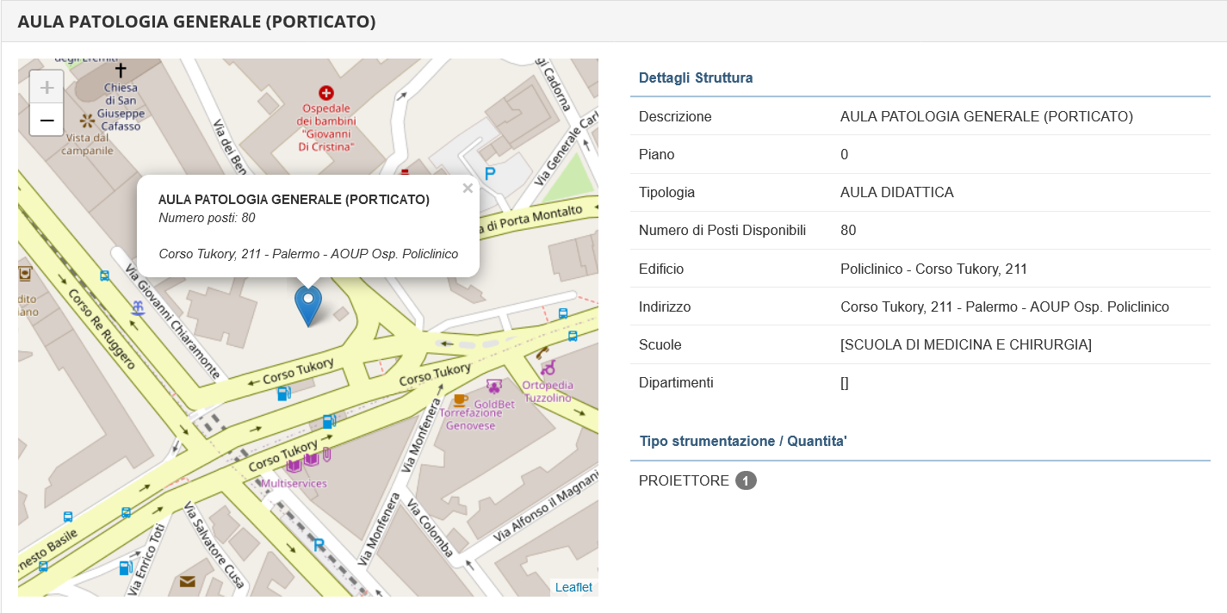Click the Ortopedia Tuzzolino shop icon
1227x613 pixels.
548,368
